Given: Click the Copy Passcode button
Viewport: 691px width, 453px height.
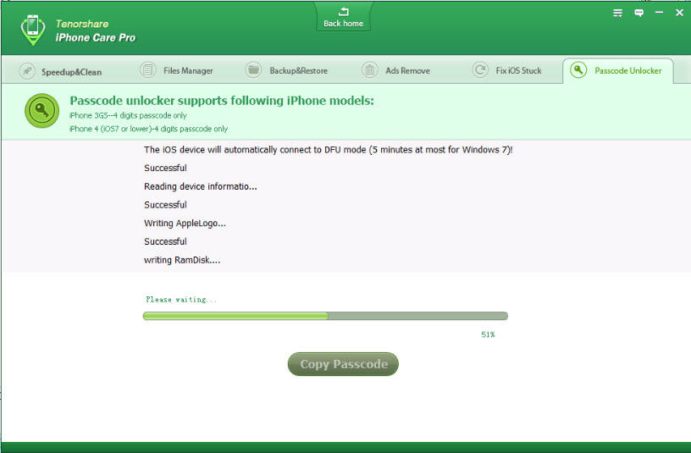Looking at the screenshot, I should [x=343, y=364].
